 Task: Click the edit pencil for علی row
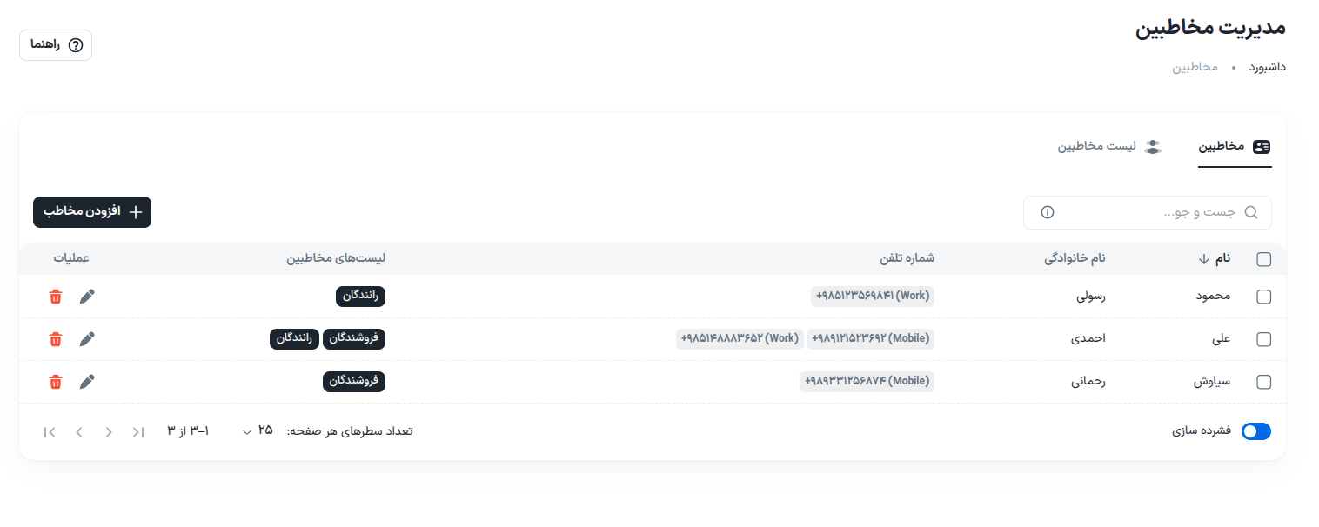pos(87,339)
